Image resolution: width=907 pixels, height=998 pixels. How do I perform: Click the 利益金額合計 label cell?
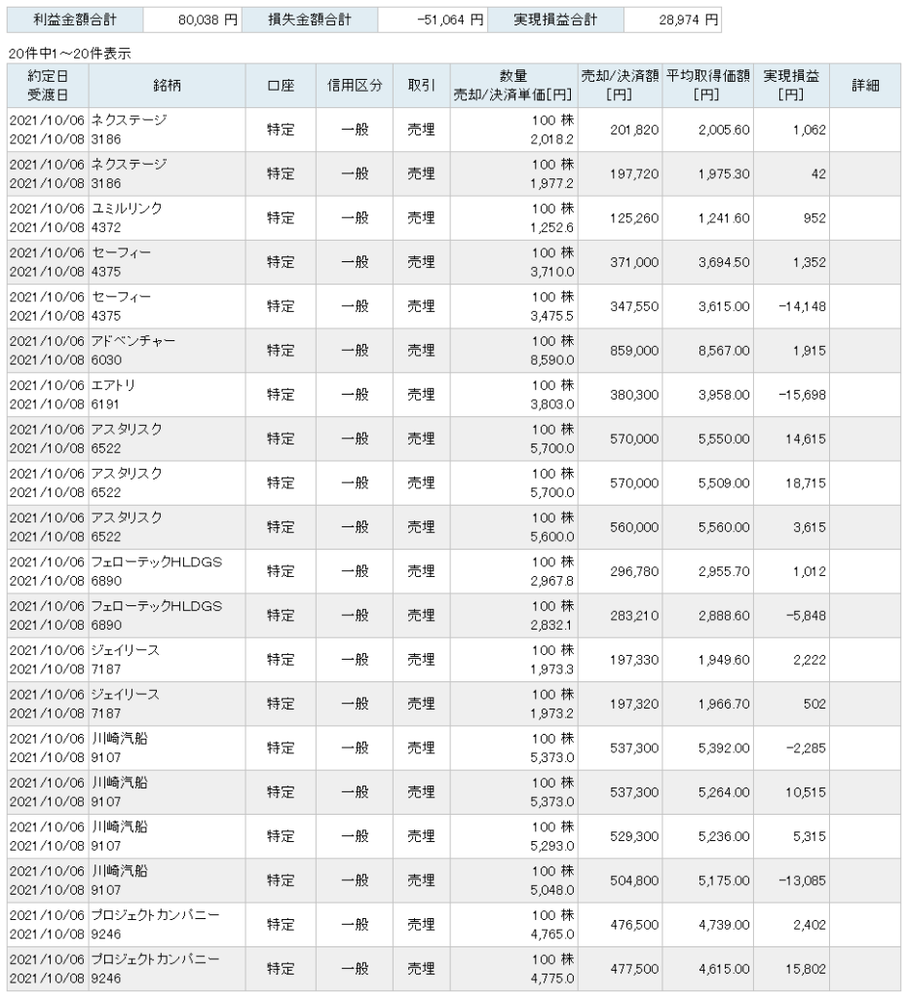coord(75,19)
